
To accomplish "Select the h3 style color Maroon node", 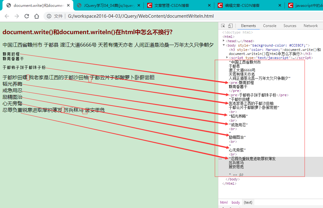I will point(275,52).
